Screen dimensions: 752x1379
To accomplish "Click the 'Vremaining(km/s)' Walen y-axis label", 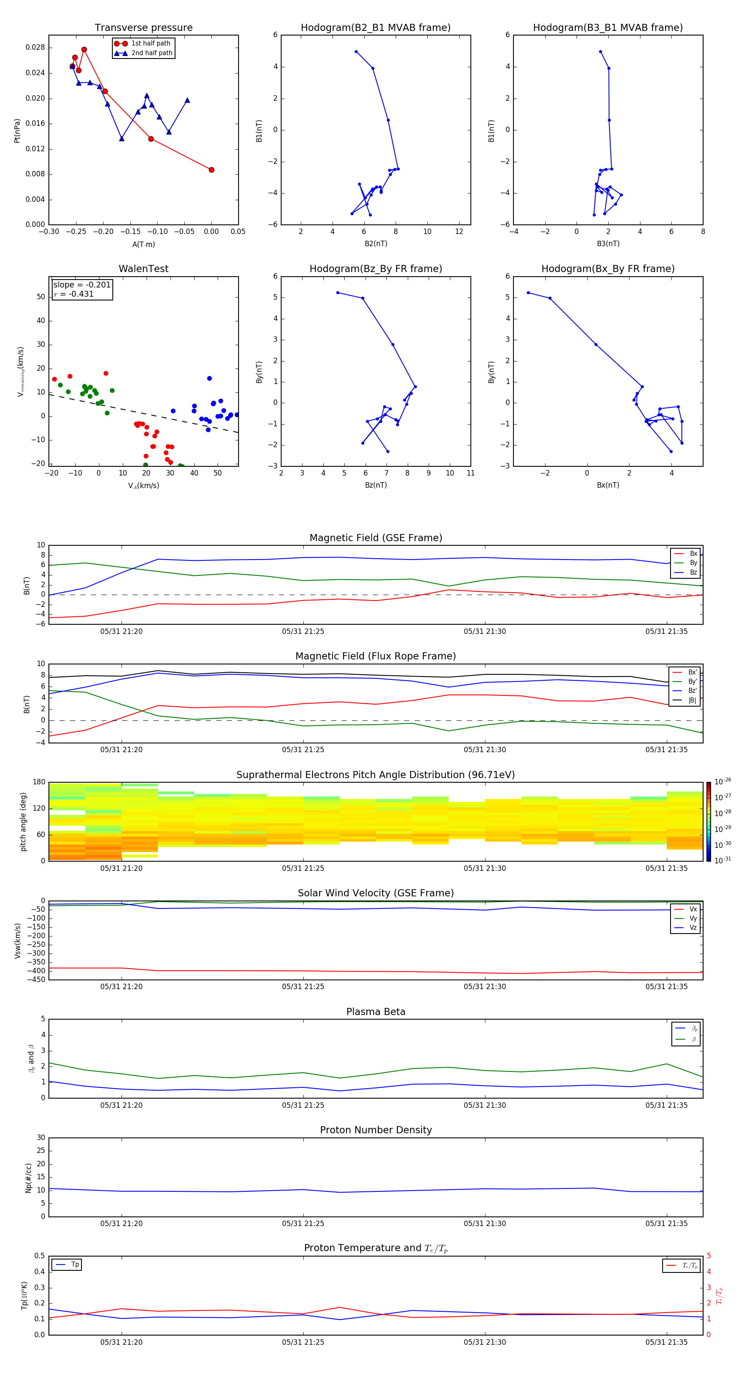I will tap(21, 371).
